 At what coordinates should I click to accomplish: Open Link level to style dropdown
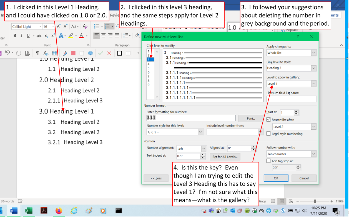[x=313, y=68]
